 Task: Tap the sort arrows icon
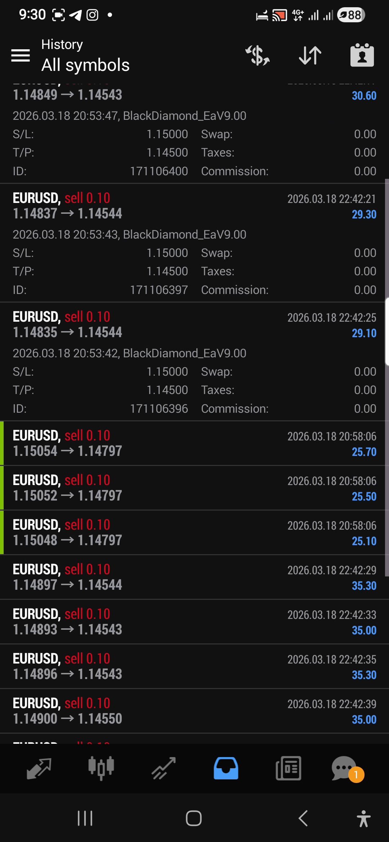tap(310, 55)
